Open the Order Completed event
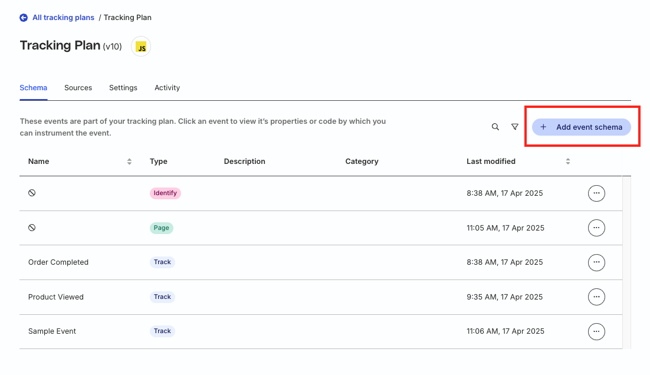650x375 pixels. (58, 262)
